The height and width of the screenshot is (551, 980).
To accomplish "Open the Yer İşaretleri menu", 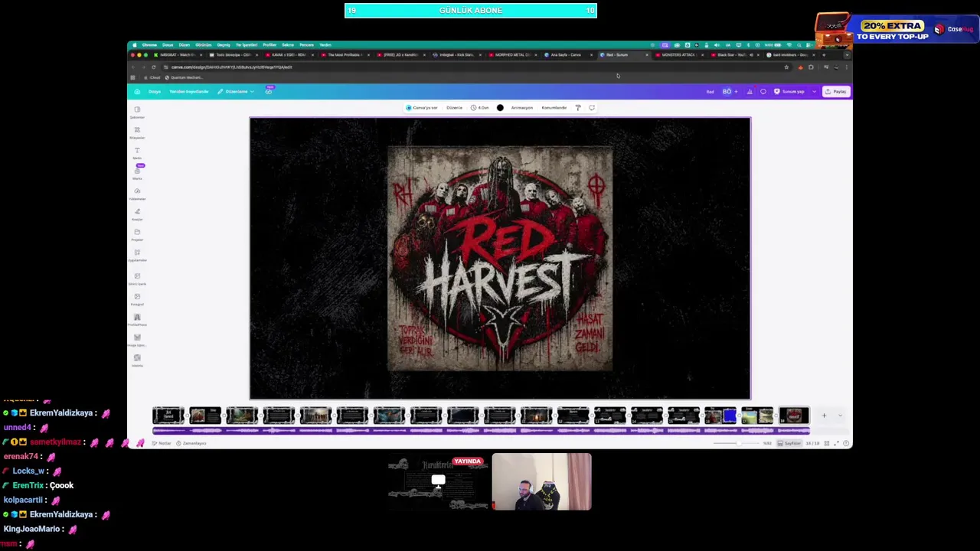I will [x=247, y=45].
